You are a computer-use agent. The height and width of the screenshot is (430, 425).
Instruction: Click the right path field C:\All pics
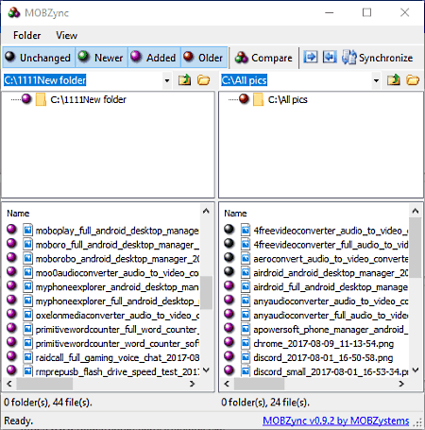point(296,80)
